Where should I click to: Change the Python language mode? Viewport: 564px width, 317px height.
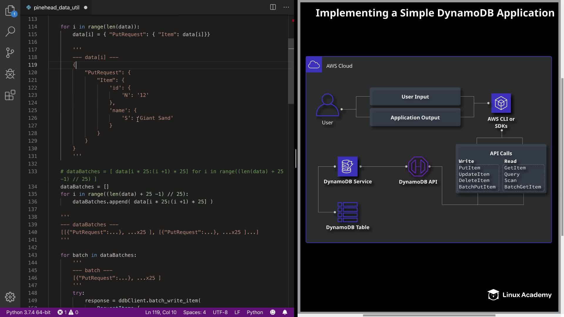coord(255,312)
